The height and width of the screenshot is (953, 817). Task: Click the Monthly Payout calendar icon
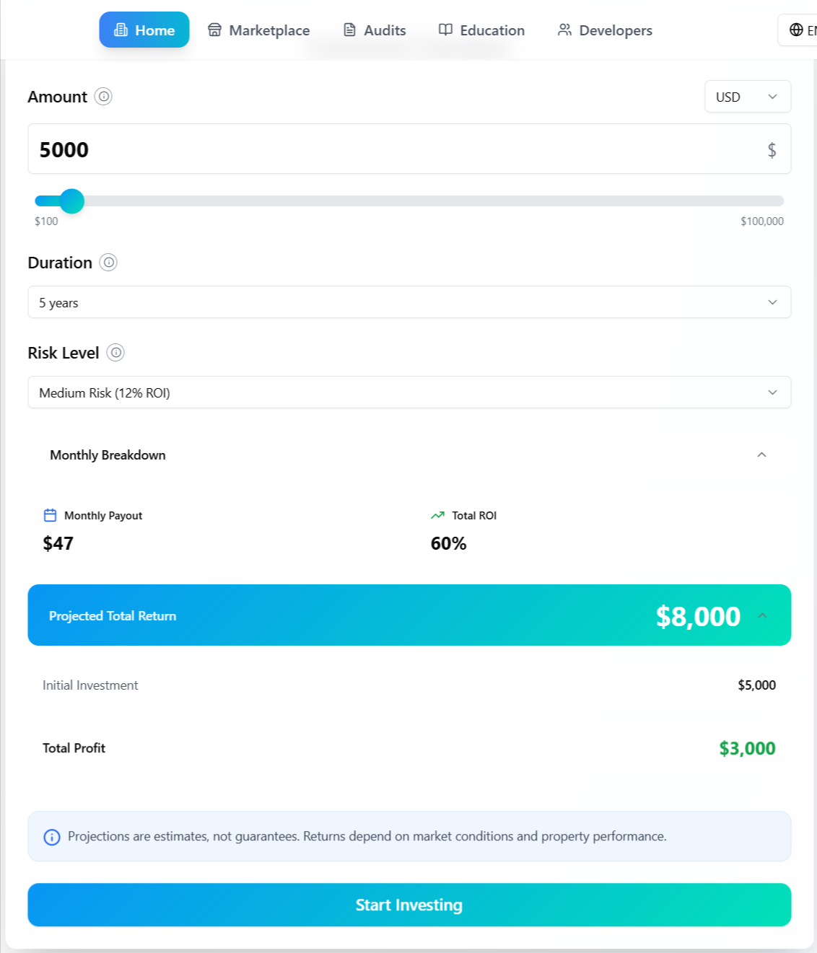click(x=50, y=515)
